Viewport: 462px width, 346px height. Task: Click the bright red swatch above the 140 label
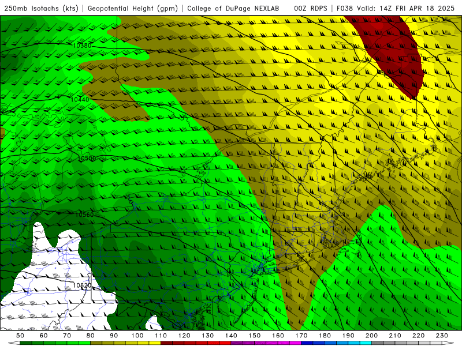click(225, 343)
